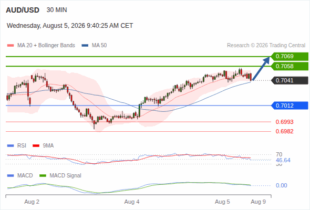Screen dimensions: 310x210
Task: Click the blue upward trend arrow
Action: tap(261, 69)
